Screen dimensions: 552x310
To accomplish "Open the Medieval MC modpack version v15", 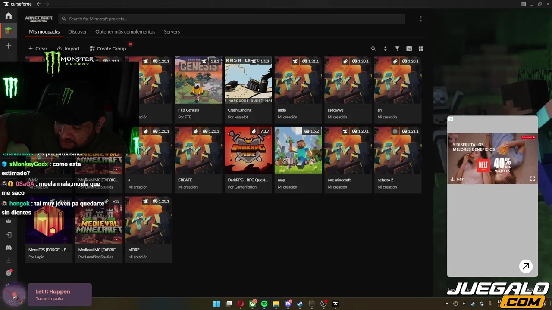I will point(99,220).
